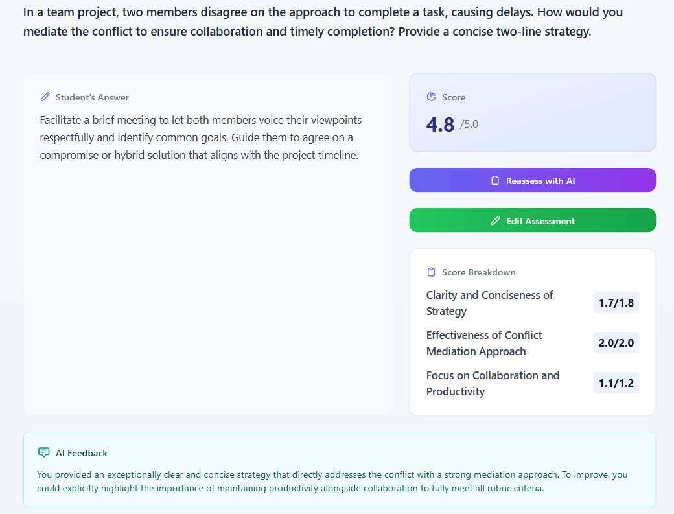Click Focus on Collaboration and Productivity criterion
Screen dimensions: 674x514
pos(493,383)
